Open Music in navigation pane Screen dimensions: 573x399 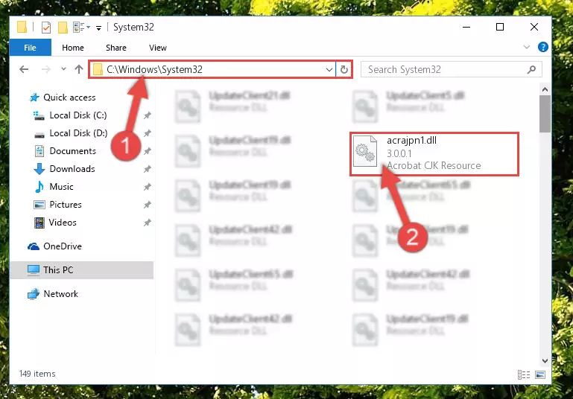(x=61, y=187)
